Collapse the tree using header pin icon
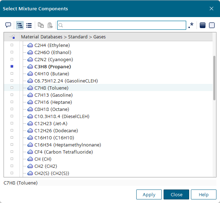The height and width of the screenshot is (203, 220). pyautogui.click(x=12, y=37)
